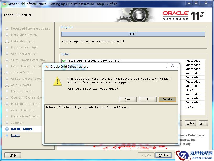The height and width of the screenshot is (161, 214).
Task: Click the yellow warning triangle icon
Action: pyautogui.click(x=57, y=81)
